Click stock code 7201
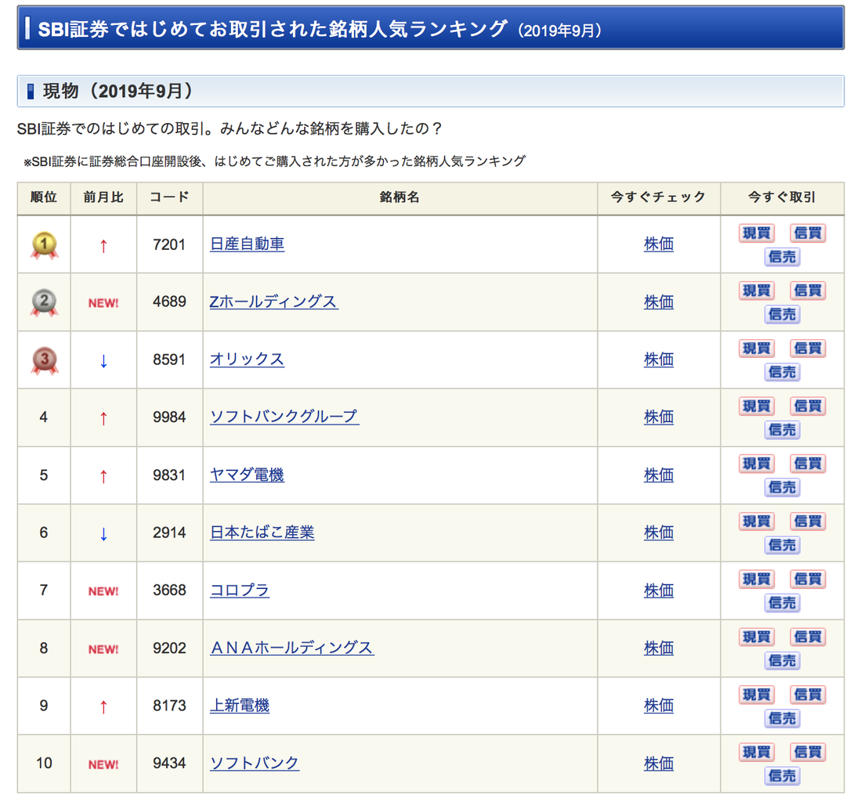853x802 pixels. click(x=169, y=244)
